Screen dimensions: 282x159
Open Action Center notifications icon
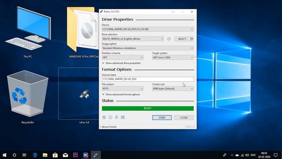[x=275, y=155]
